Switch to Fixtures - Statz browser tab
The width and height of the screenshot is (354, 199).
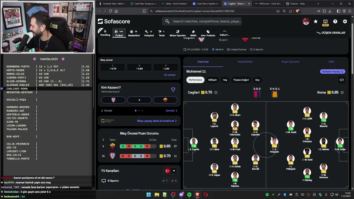(x=298, y=4)
